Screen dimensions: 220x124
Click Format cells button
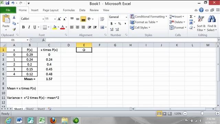tap(178, 28)
